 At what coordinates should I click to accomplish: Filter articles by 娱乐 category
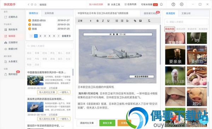[x=60, y=59]
